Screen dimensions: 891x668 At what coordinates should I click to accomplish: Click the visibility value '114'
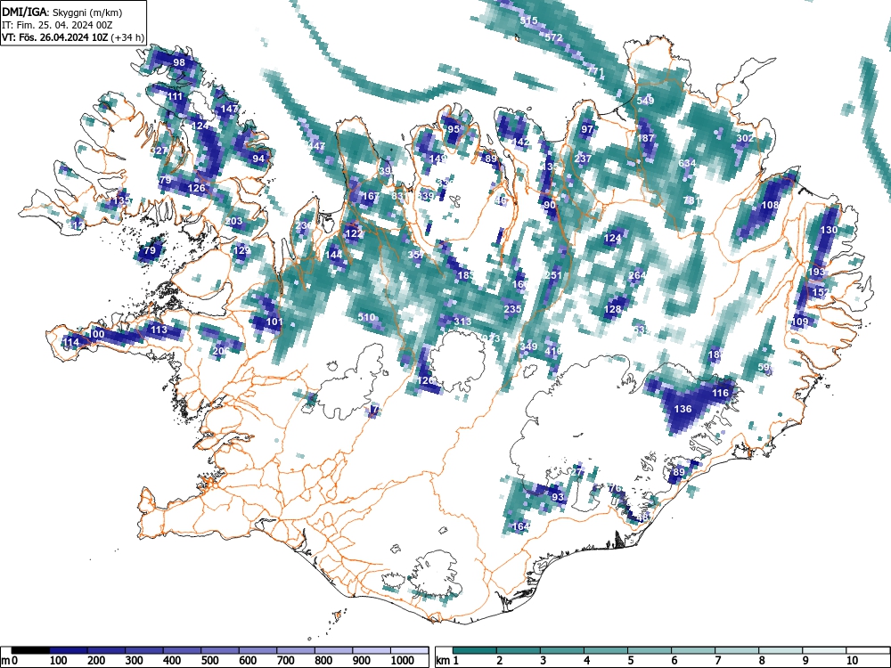pos(70,342)
